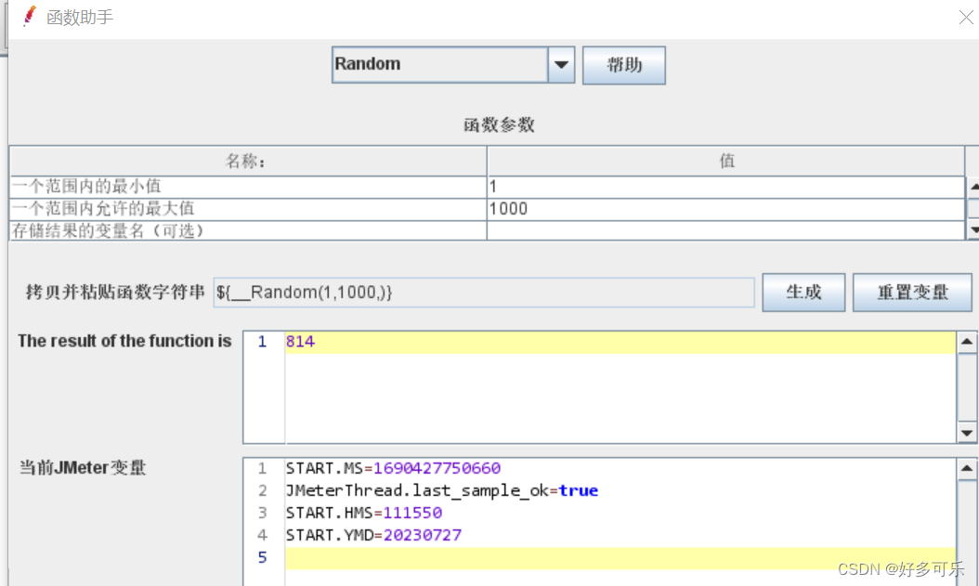Click the 值 column header

click(725, 162)
